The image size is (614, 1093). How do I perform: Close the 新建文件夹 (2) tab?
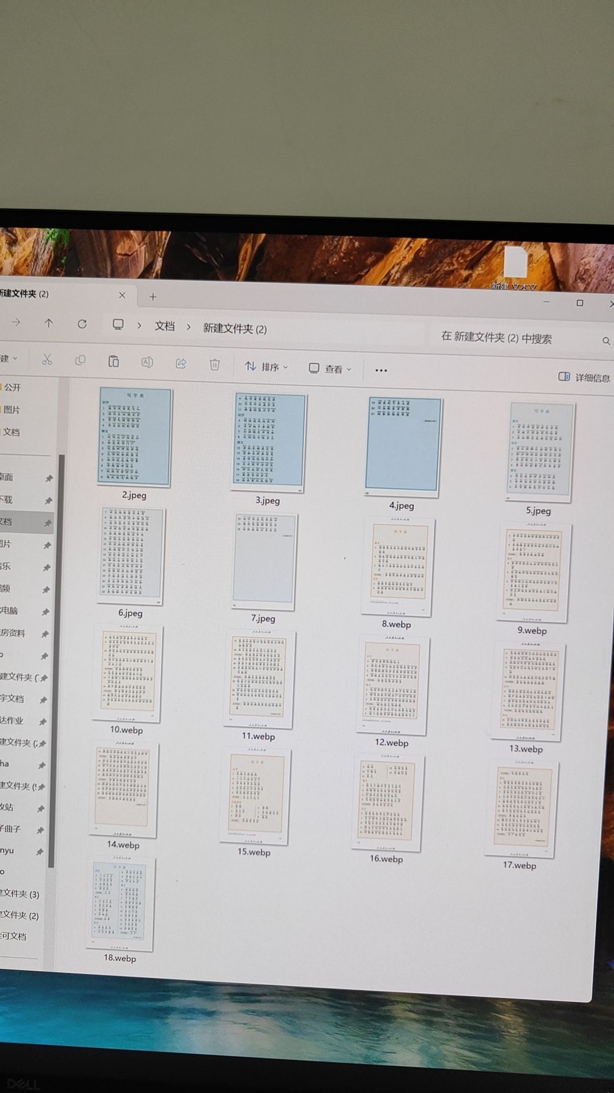122,295
